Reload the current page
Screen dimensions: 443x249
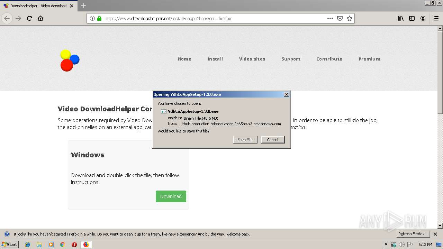coord(29,18)
